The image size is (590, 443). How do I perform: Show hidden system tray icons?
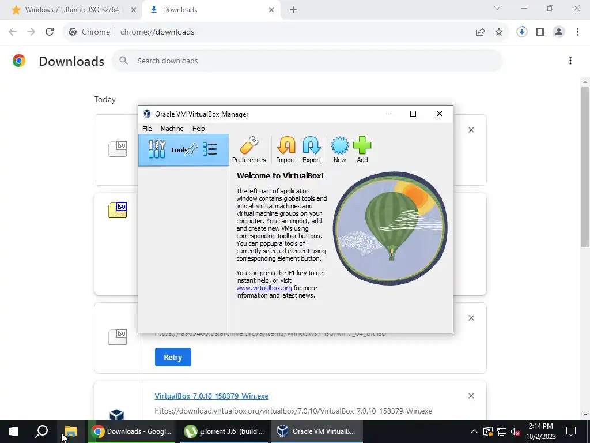[474, 431]
